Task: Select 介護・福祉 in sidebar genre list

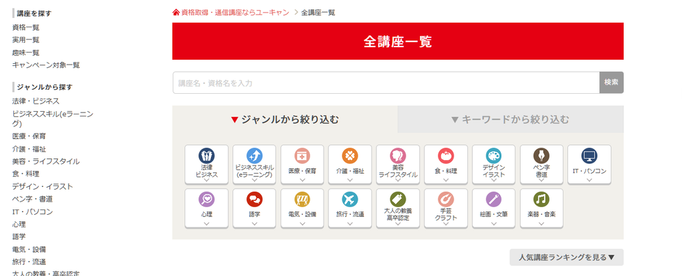Action: pyautogui.click(x=29, y=149)
